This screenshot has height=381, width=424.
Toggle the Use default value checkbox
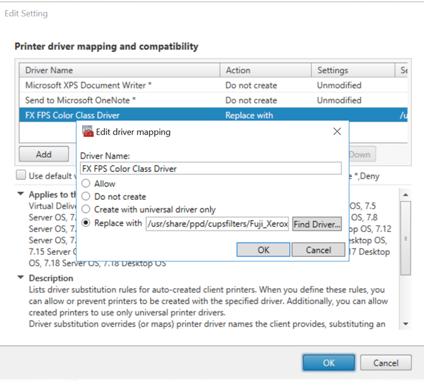pos(21,175)
